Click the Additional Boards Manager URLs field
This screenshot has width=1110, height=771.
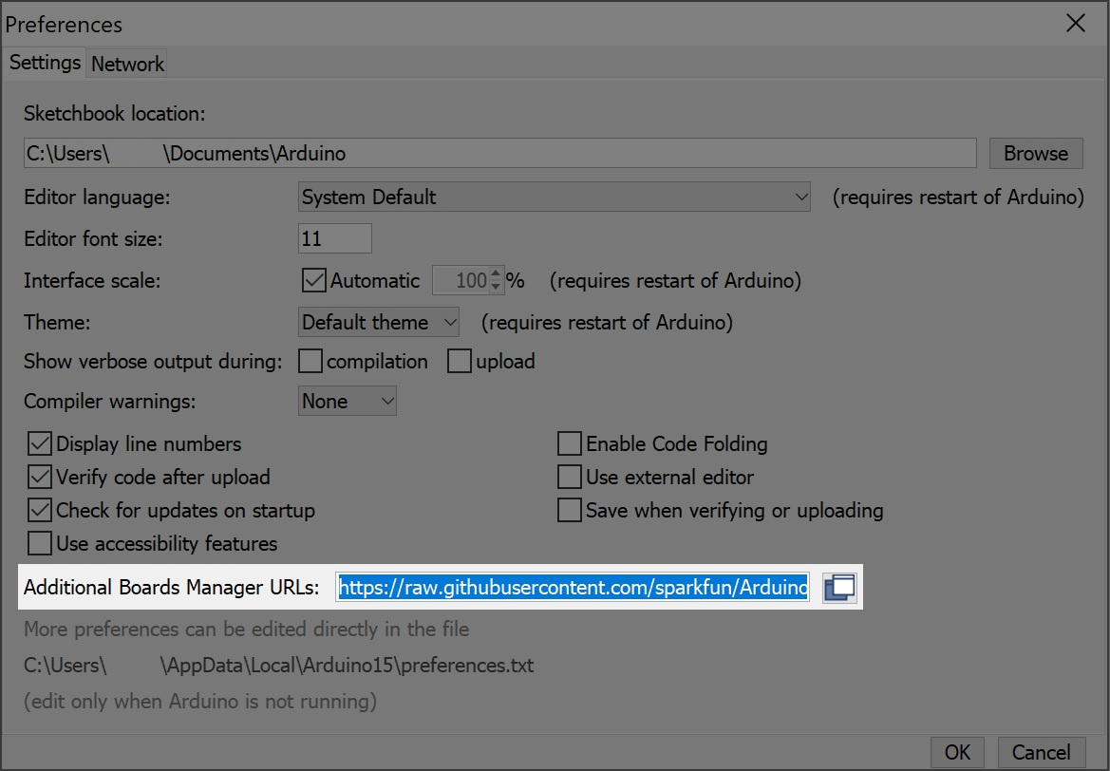click(573, 588)
